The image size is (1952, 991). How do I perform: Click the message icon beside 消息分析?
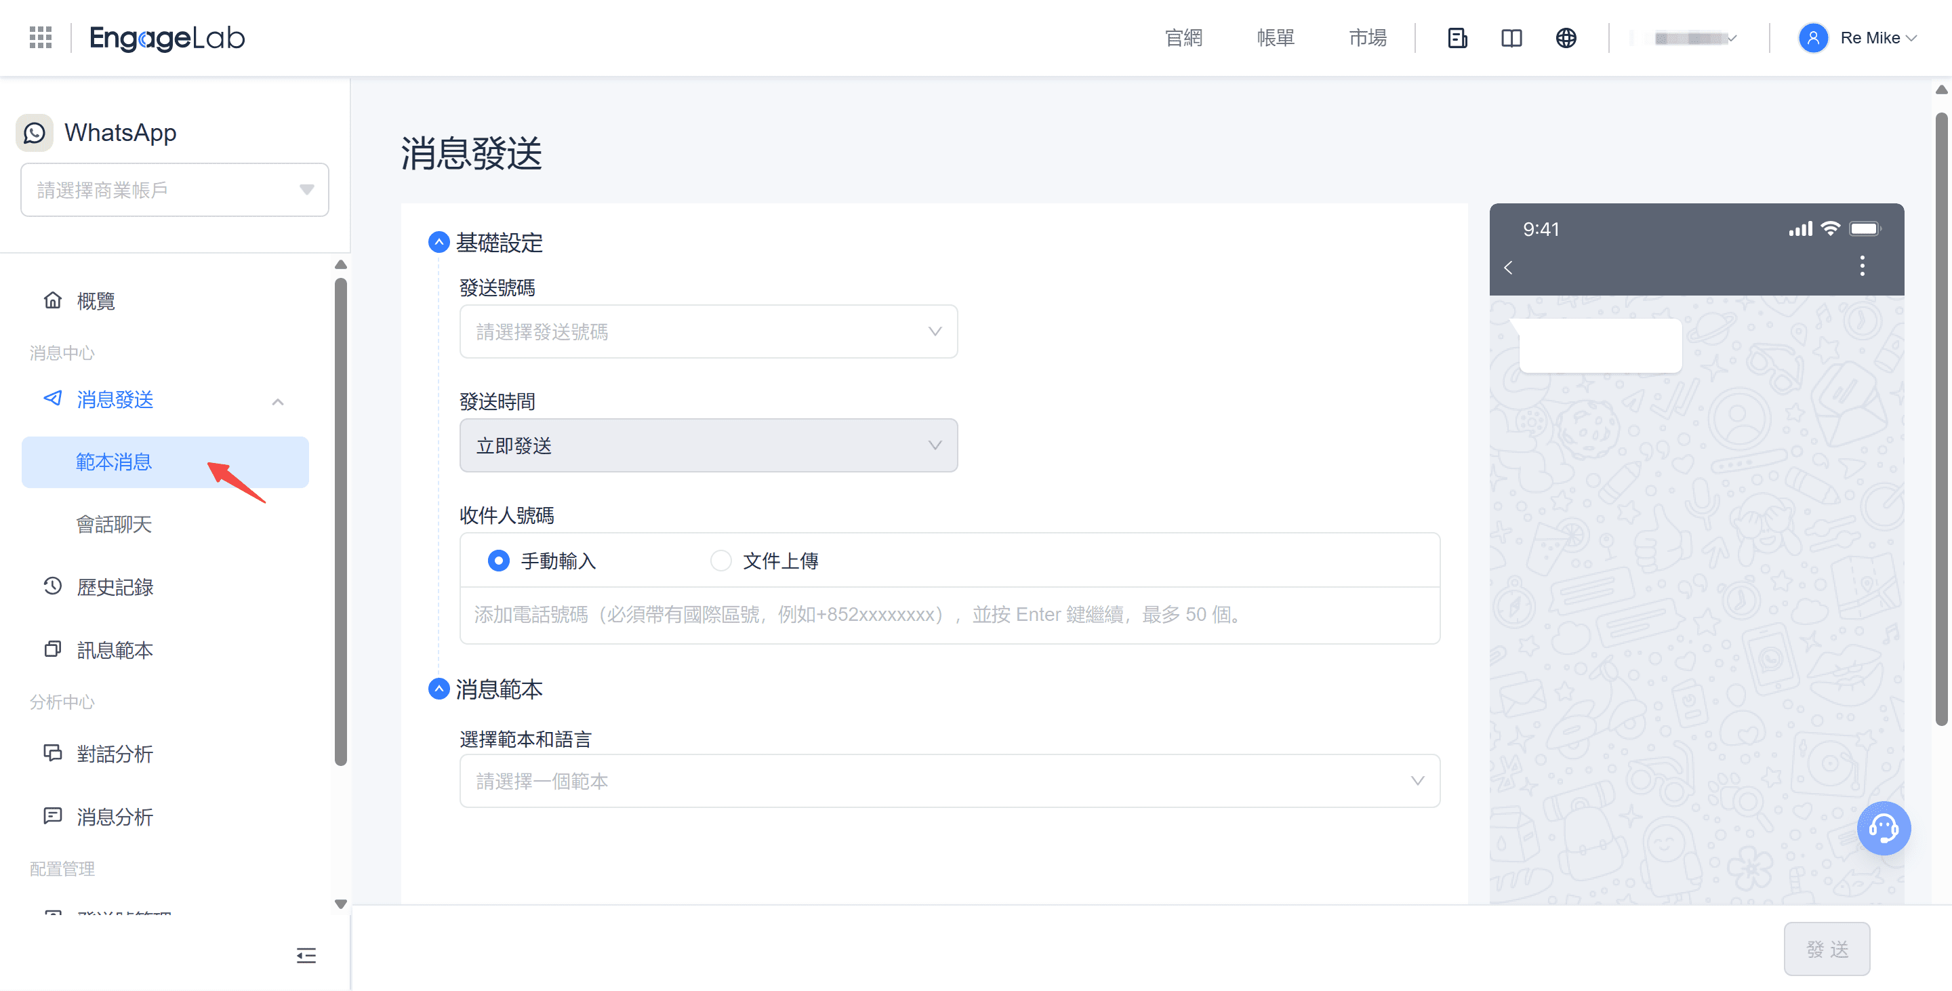click(52, 815)
